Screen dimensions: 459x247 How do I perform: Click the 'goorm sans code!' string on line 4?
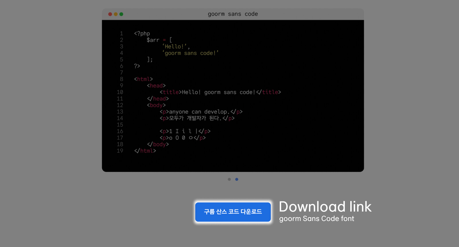(x=190, y=53)
